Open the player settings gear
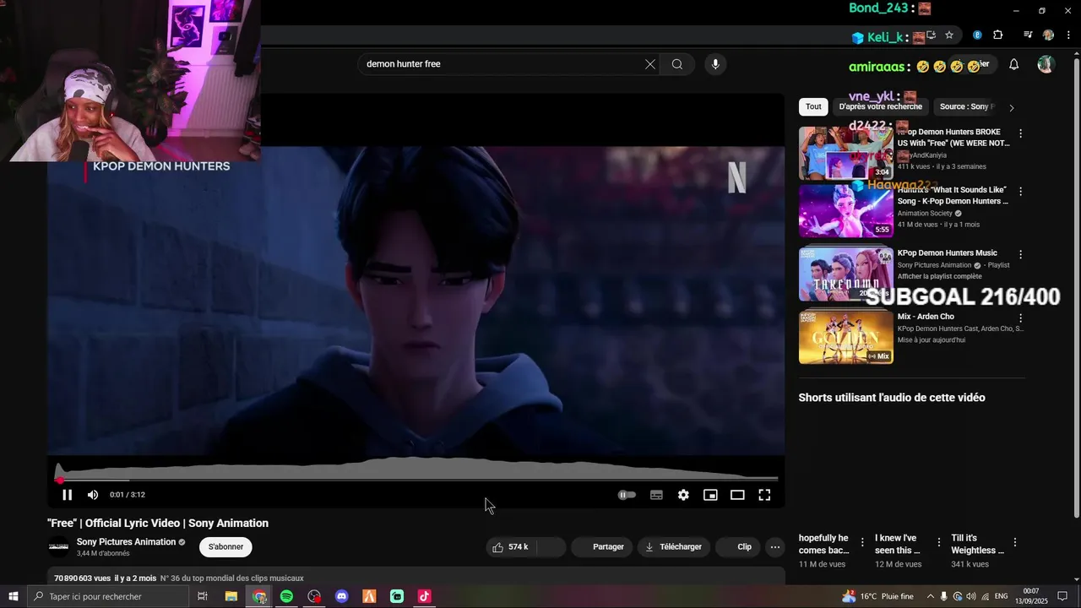The height and width of the screenshot is (608, 1081). [683, 495]
